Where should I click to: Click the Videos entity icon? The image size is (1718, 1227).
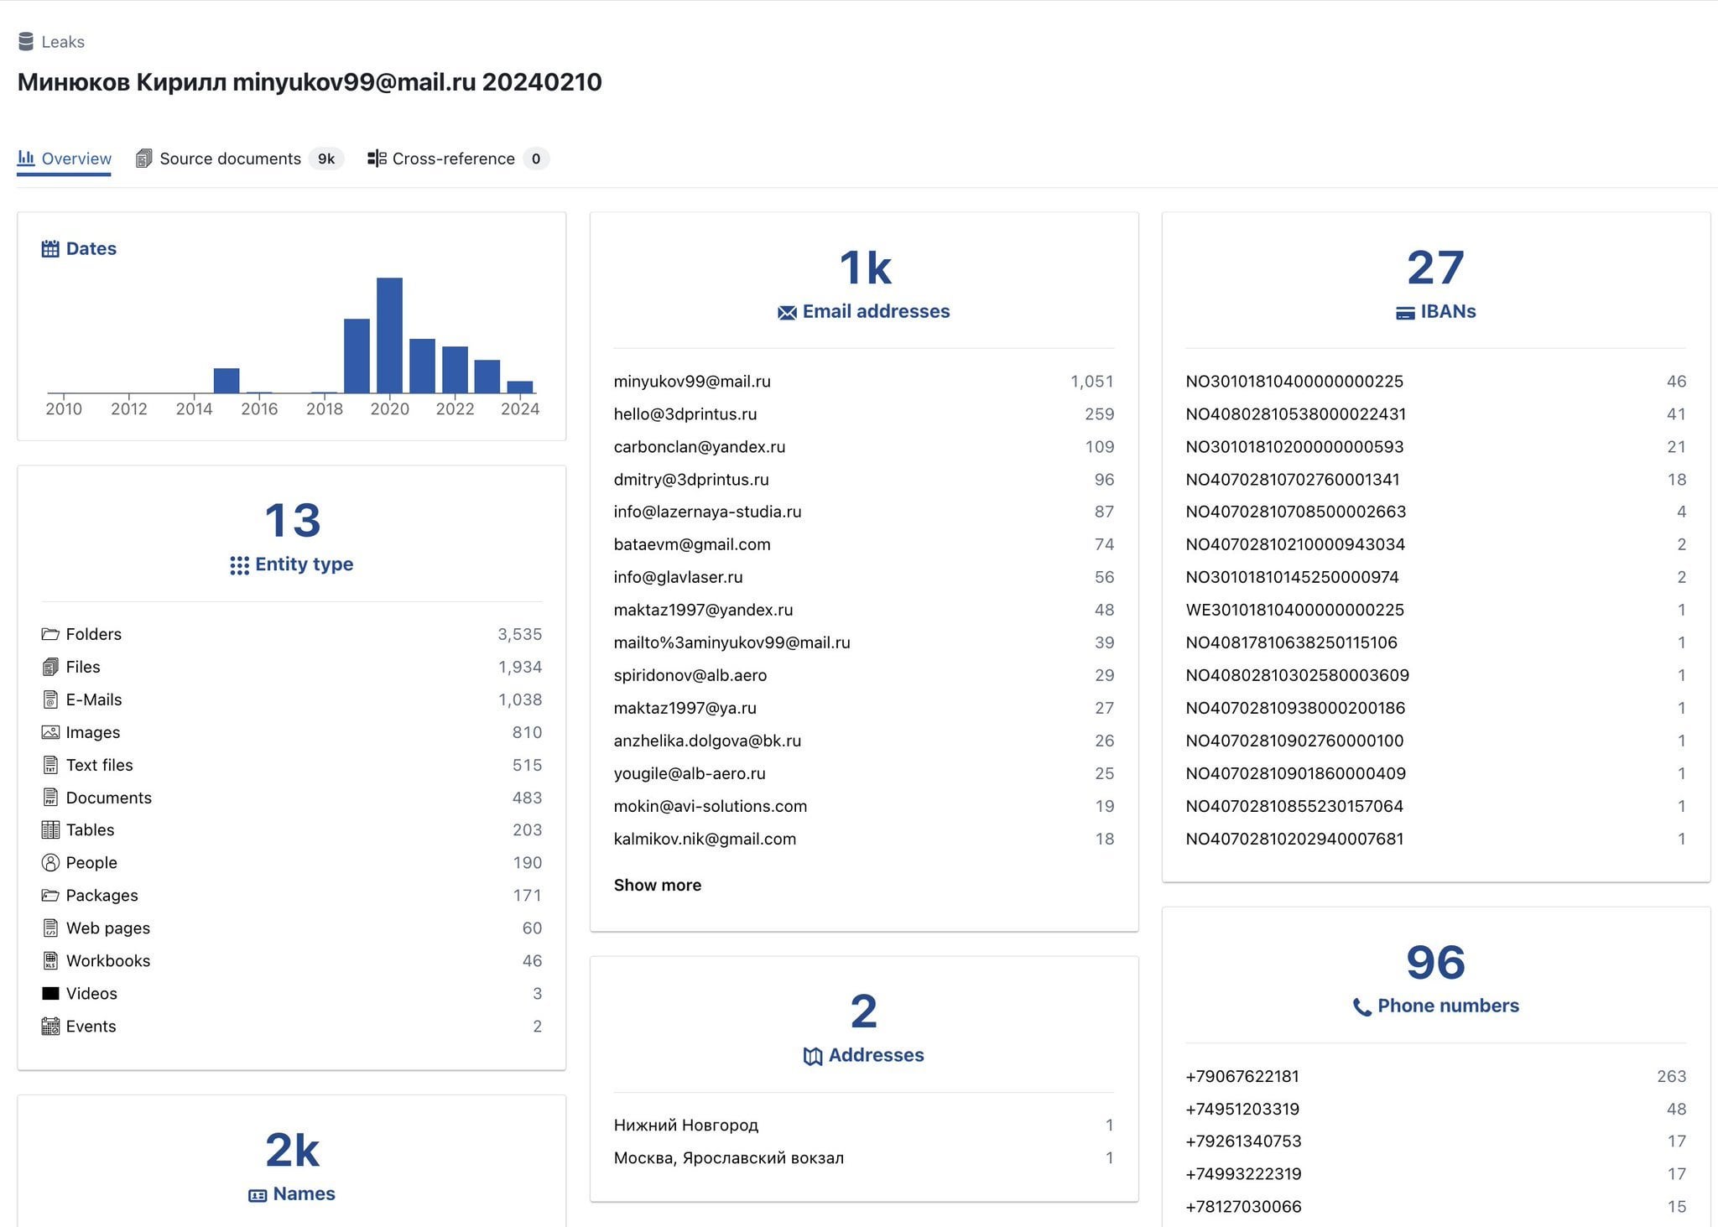pyautogui.click(x=50, y=993)
